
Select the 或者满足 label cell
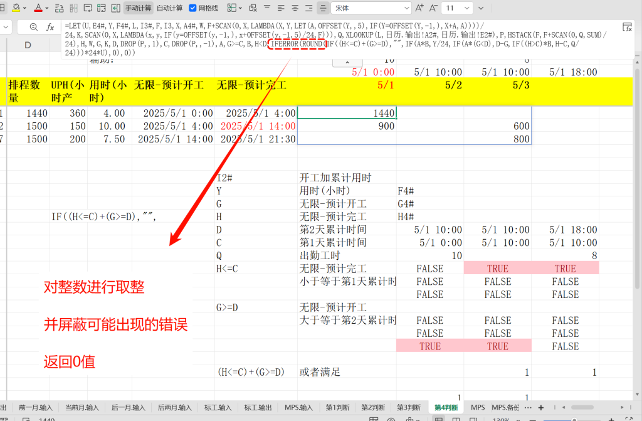tap(347, 372)
